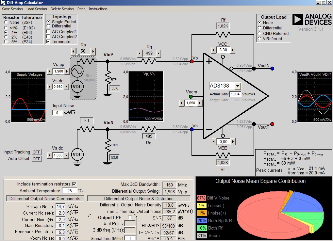Enable AC Coupled2 checkbox

point(48,37)
